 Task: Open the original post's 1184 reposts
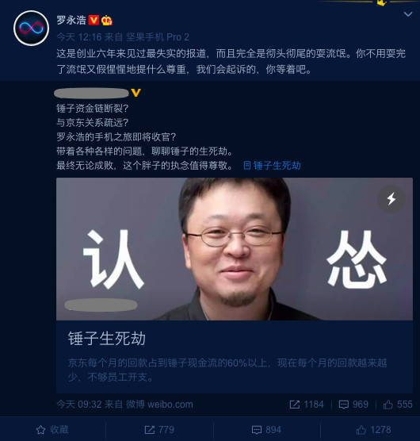click(x=307, y=405)
